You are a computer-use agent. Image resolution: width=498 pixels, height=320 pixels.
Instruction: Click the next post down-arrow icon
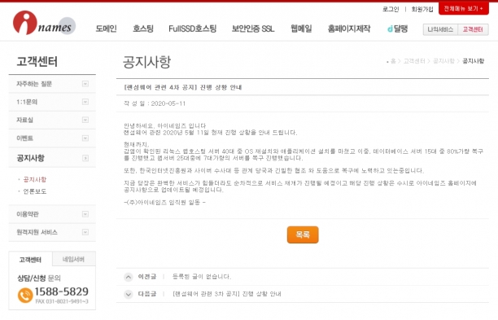pyautogui.click(x=129, y=294)
